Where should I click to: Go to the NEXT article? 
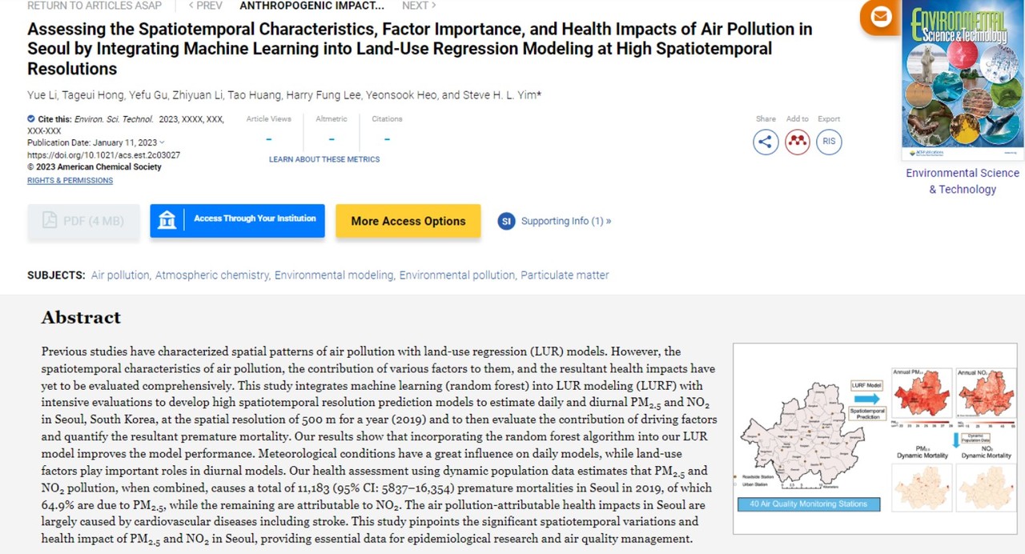coord(419,6)
